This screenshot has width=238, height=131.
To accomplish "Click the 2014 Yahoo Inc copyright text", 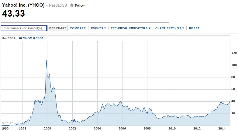I will [14, 123].
